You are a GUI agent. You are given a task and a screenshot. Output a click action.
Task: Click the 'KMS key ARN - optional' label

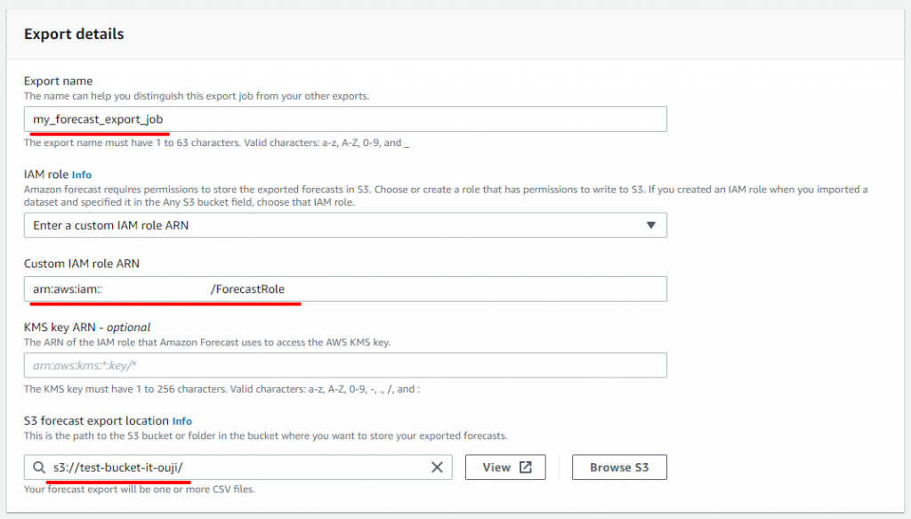click(x=87, y=328)
